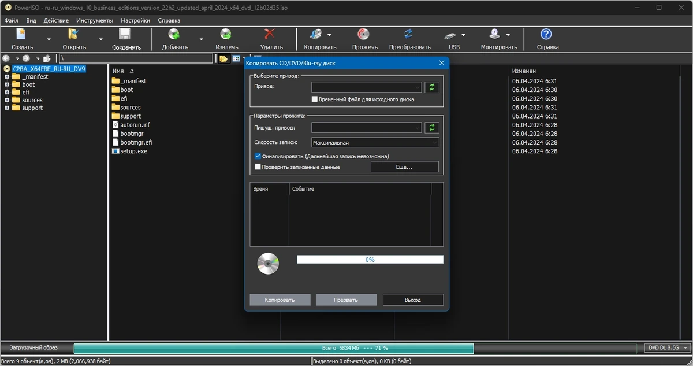
Task: Click the Извлечь (Extract) toolbar icon
Action: point(226,34)
